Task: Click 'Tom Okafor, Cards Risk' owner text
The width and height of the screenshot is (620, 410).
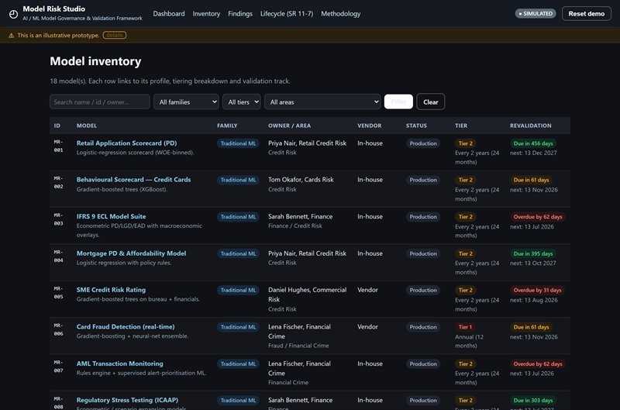Action: click(x=301, y=180)
